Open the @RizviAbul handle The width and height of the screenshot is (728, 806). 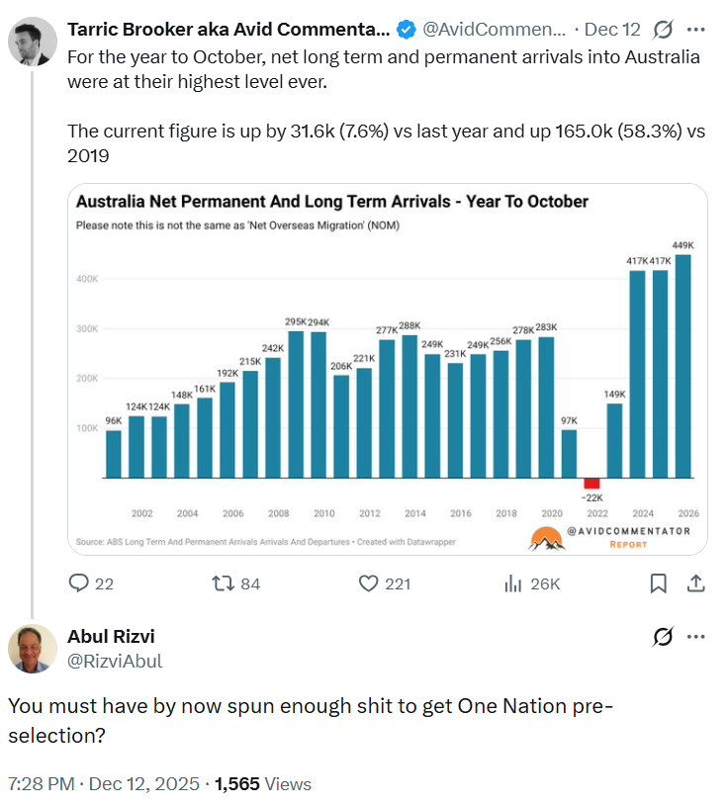pyautogui.click(x=115, y=661)
